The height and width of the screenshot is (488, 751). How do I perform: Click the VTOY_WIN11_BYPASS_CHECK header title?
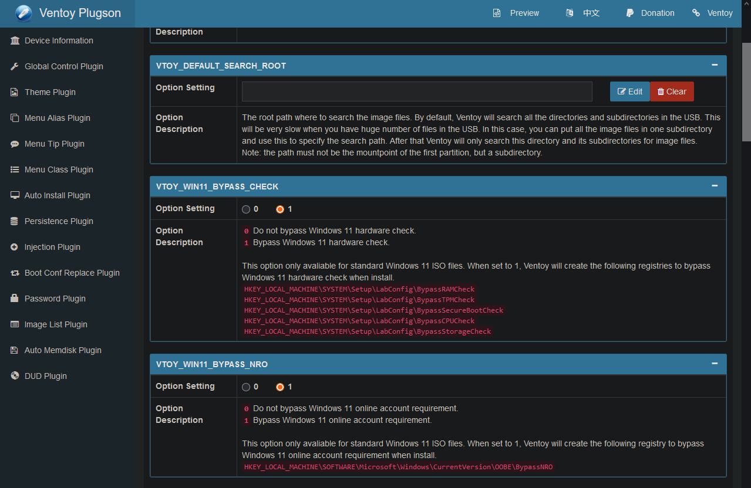(217, 187)
